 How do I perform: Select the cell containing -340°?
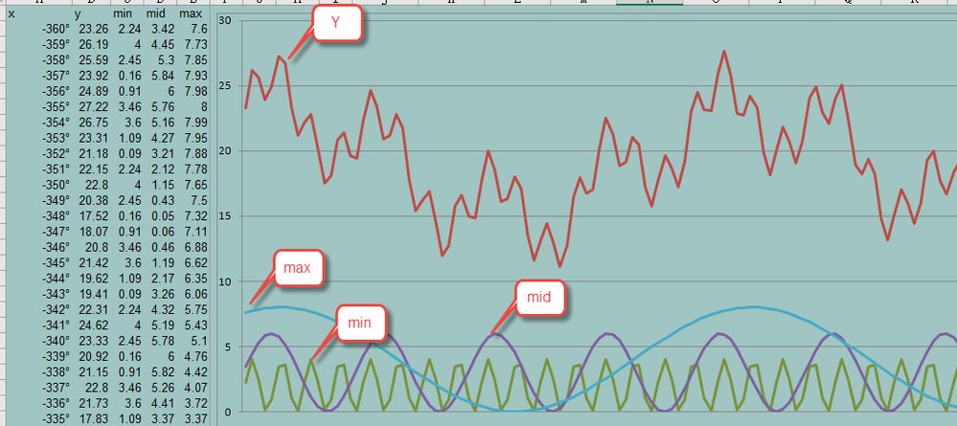click(56, 341)
